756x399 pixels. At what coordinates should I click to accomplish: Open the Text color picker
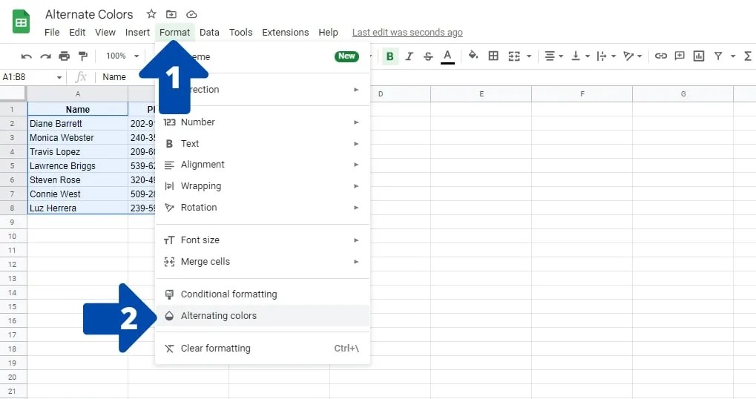(447, 56)
